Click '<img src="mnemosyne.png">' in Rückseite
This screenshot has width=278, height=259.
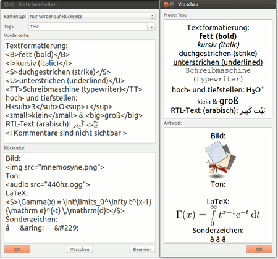coord(55,167)
